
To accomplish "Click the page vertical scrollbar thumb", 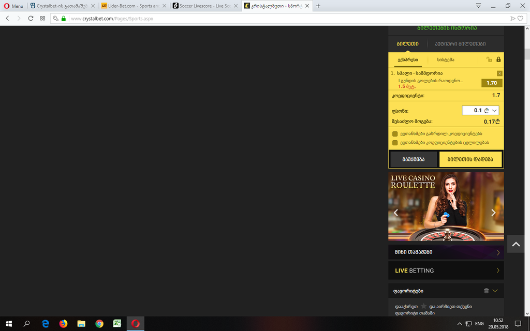I will [x=527, y=54].
